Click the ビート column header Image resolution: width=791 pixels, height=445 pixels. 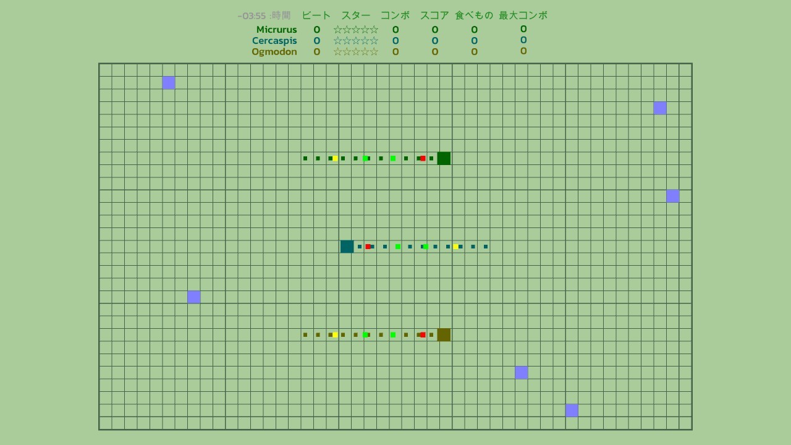tap(316, 15)
